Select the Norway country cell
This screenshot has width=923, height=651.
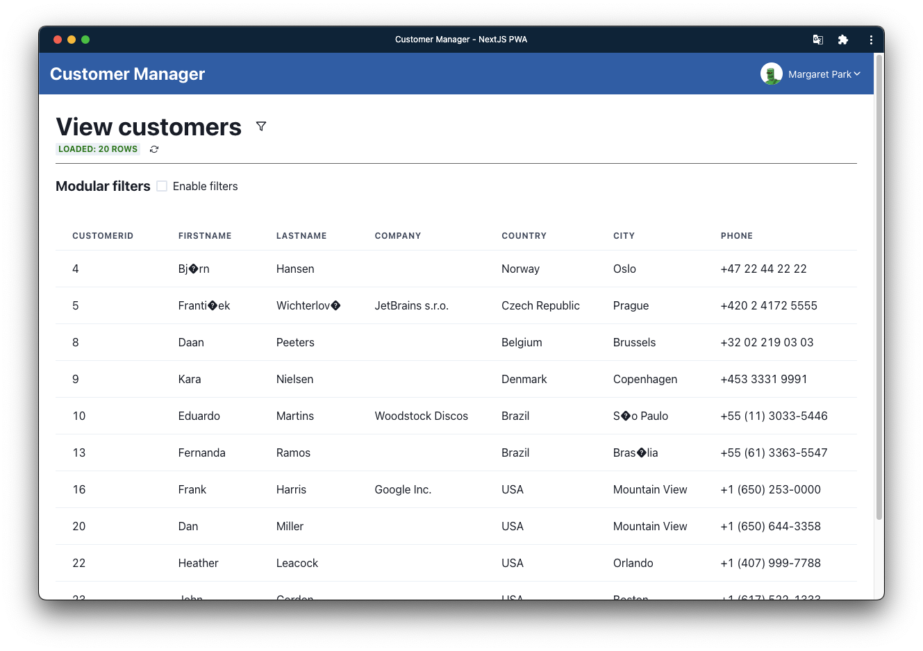520,269
